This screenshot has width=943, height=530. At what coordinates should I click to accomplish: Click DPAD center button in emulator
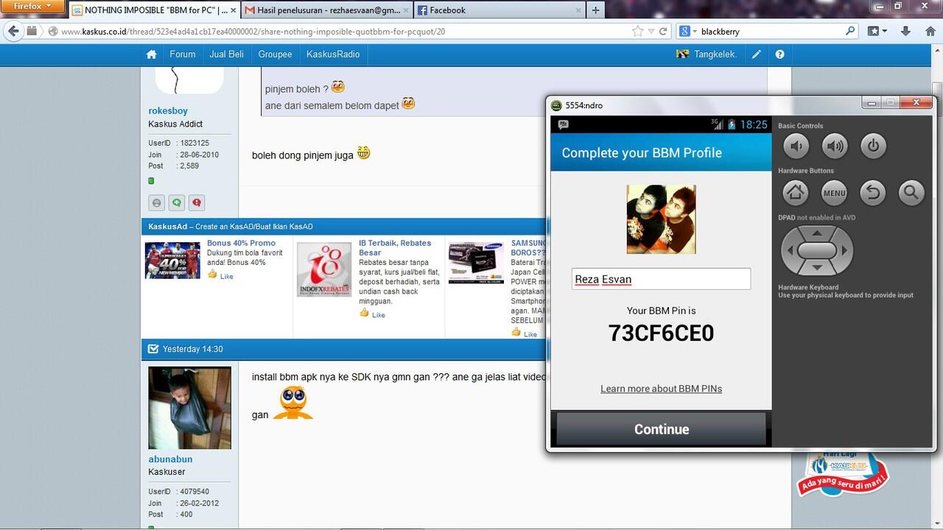[816, 250]
